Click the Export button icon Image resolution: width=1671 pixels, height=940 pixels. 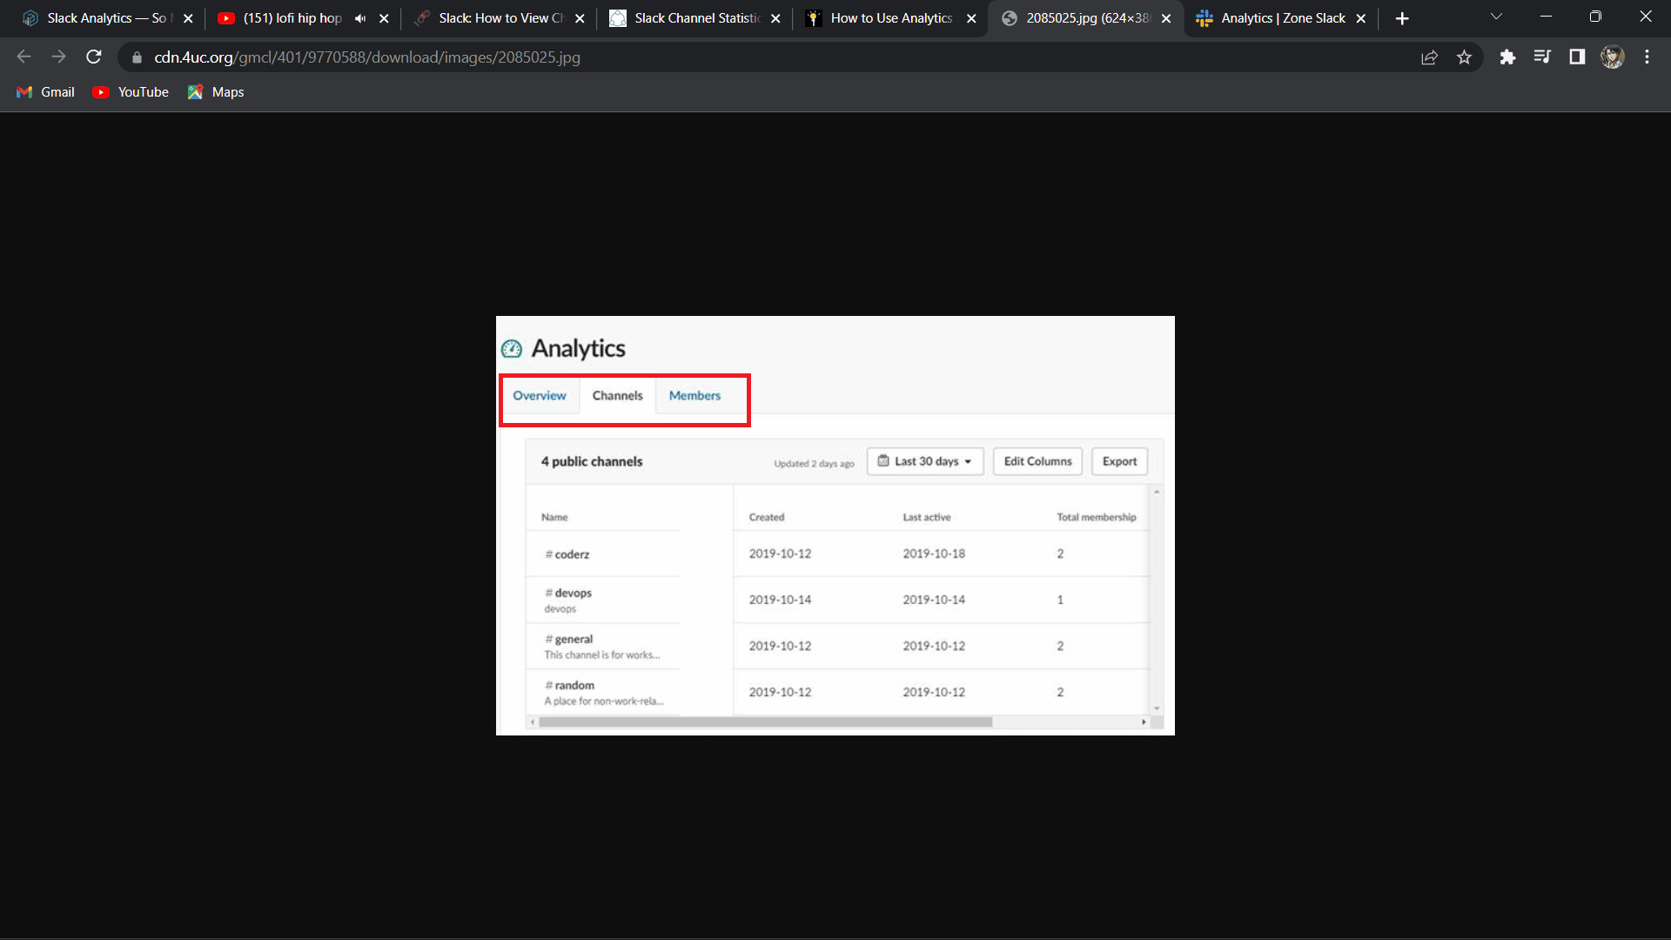coord(1119,461)
